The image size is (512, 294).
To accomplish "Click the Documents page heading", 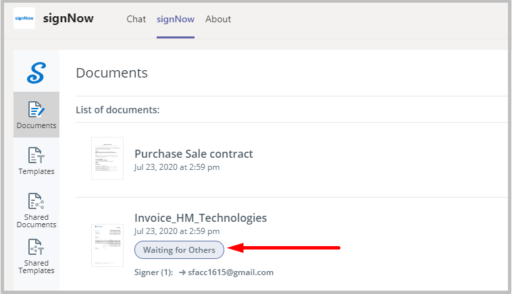I will click(x=111, y=73).
